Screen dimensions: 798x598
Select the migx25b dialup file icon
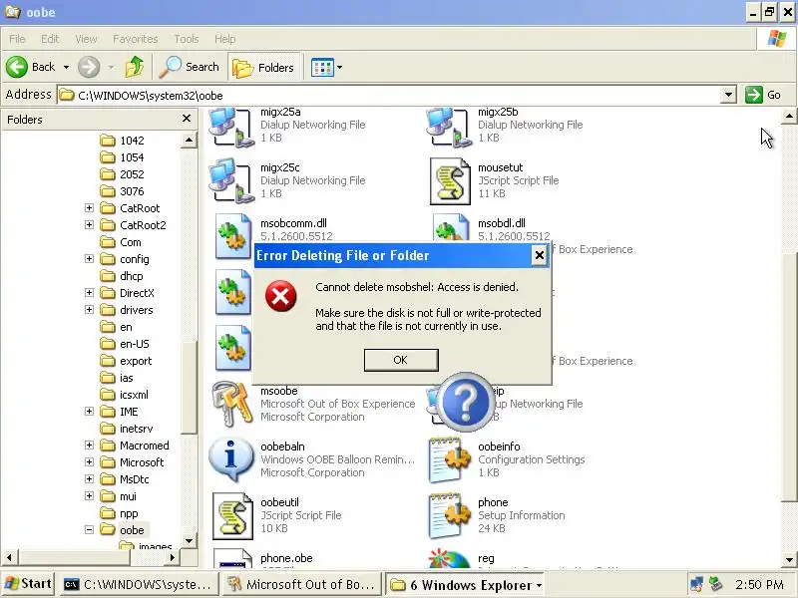(449, 128)
